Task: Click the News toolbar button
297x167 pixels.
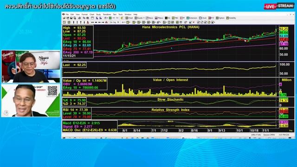Action: pyautogui.click(x=149, y=18)
